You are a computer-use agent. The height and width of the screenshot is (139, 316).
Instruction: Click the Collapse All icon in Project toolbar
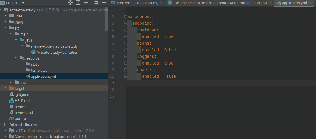pos(86,3)
